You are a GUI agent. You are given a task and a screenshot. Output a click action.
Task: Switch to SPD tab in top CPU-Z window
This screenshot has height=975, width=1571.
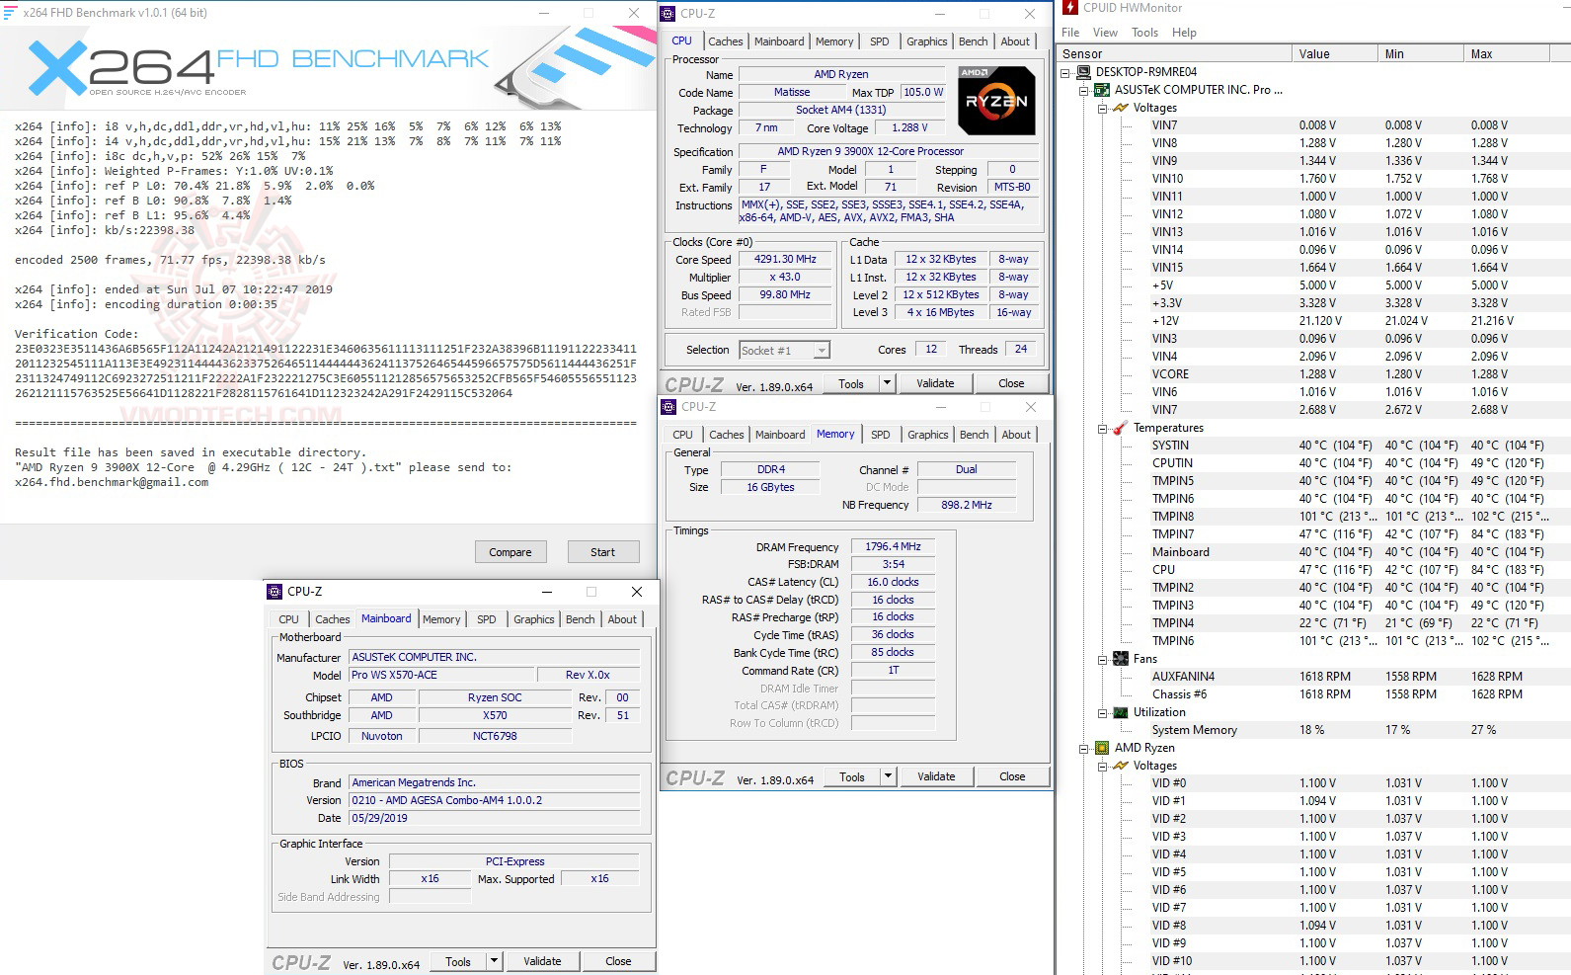pyautogui.click(x=879, y=41)
